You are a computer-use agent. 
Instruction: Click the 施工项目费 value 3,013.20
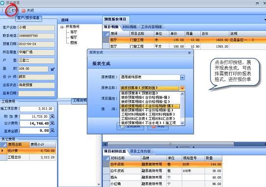(37, 109)
